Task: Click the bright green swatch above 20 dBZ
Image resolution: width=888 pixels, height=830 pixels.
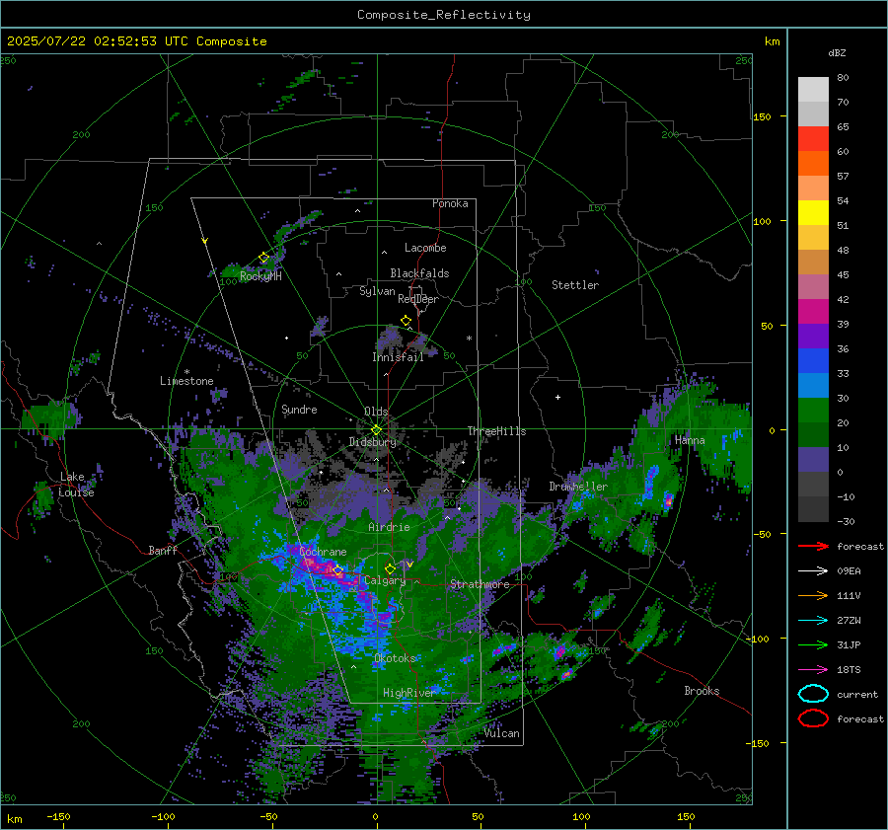Action: [813, 411]
